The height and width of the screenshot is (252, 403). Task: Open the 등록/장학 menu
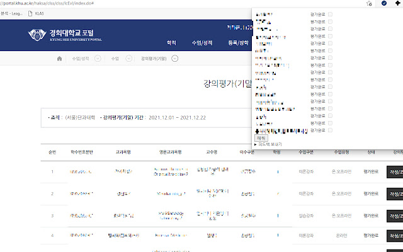238,43
